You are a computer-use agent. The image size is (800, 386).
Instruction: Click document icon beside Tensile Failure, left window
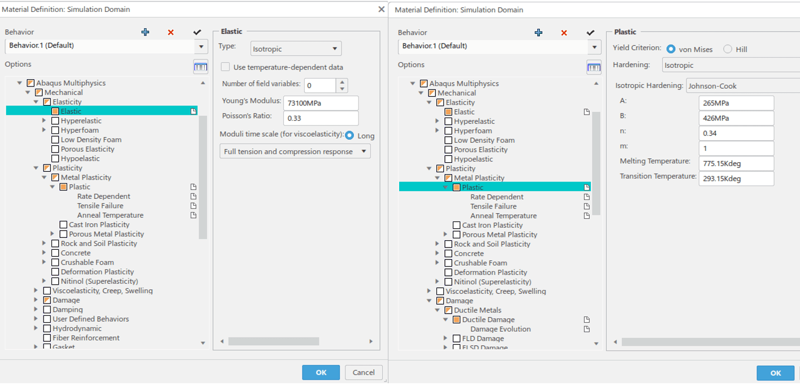point(193,206)
